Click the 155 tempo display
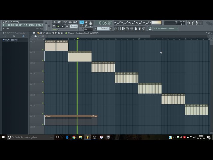Screen dimensions: 213x160 click(74, 26)
